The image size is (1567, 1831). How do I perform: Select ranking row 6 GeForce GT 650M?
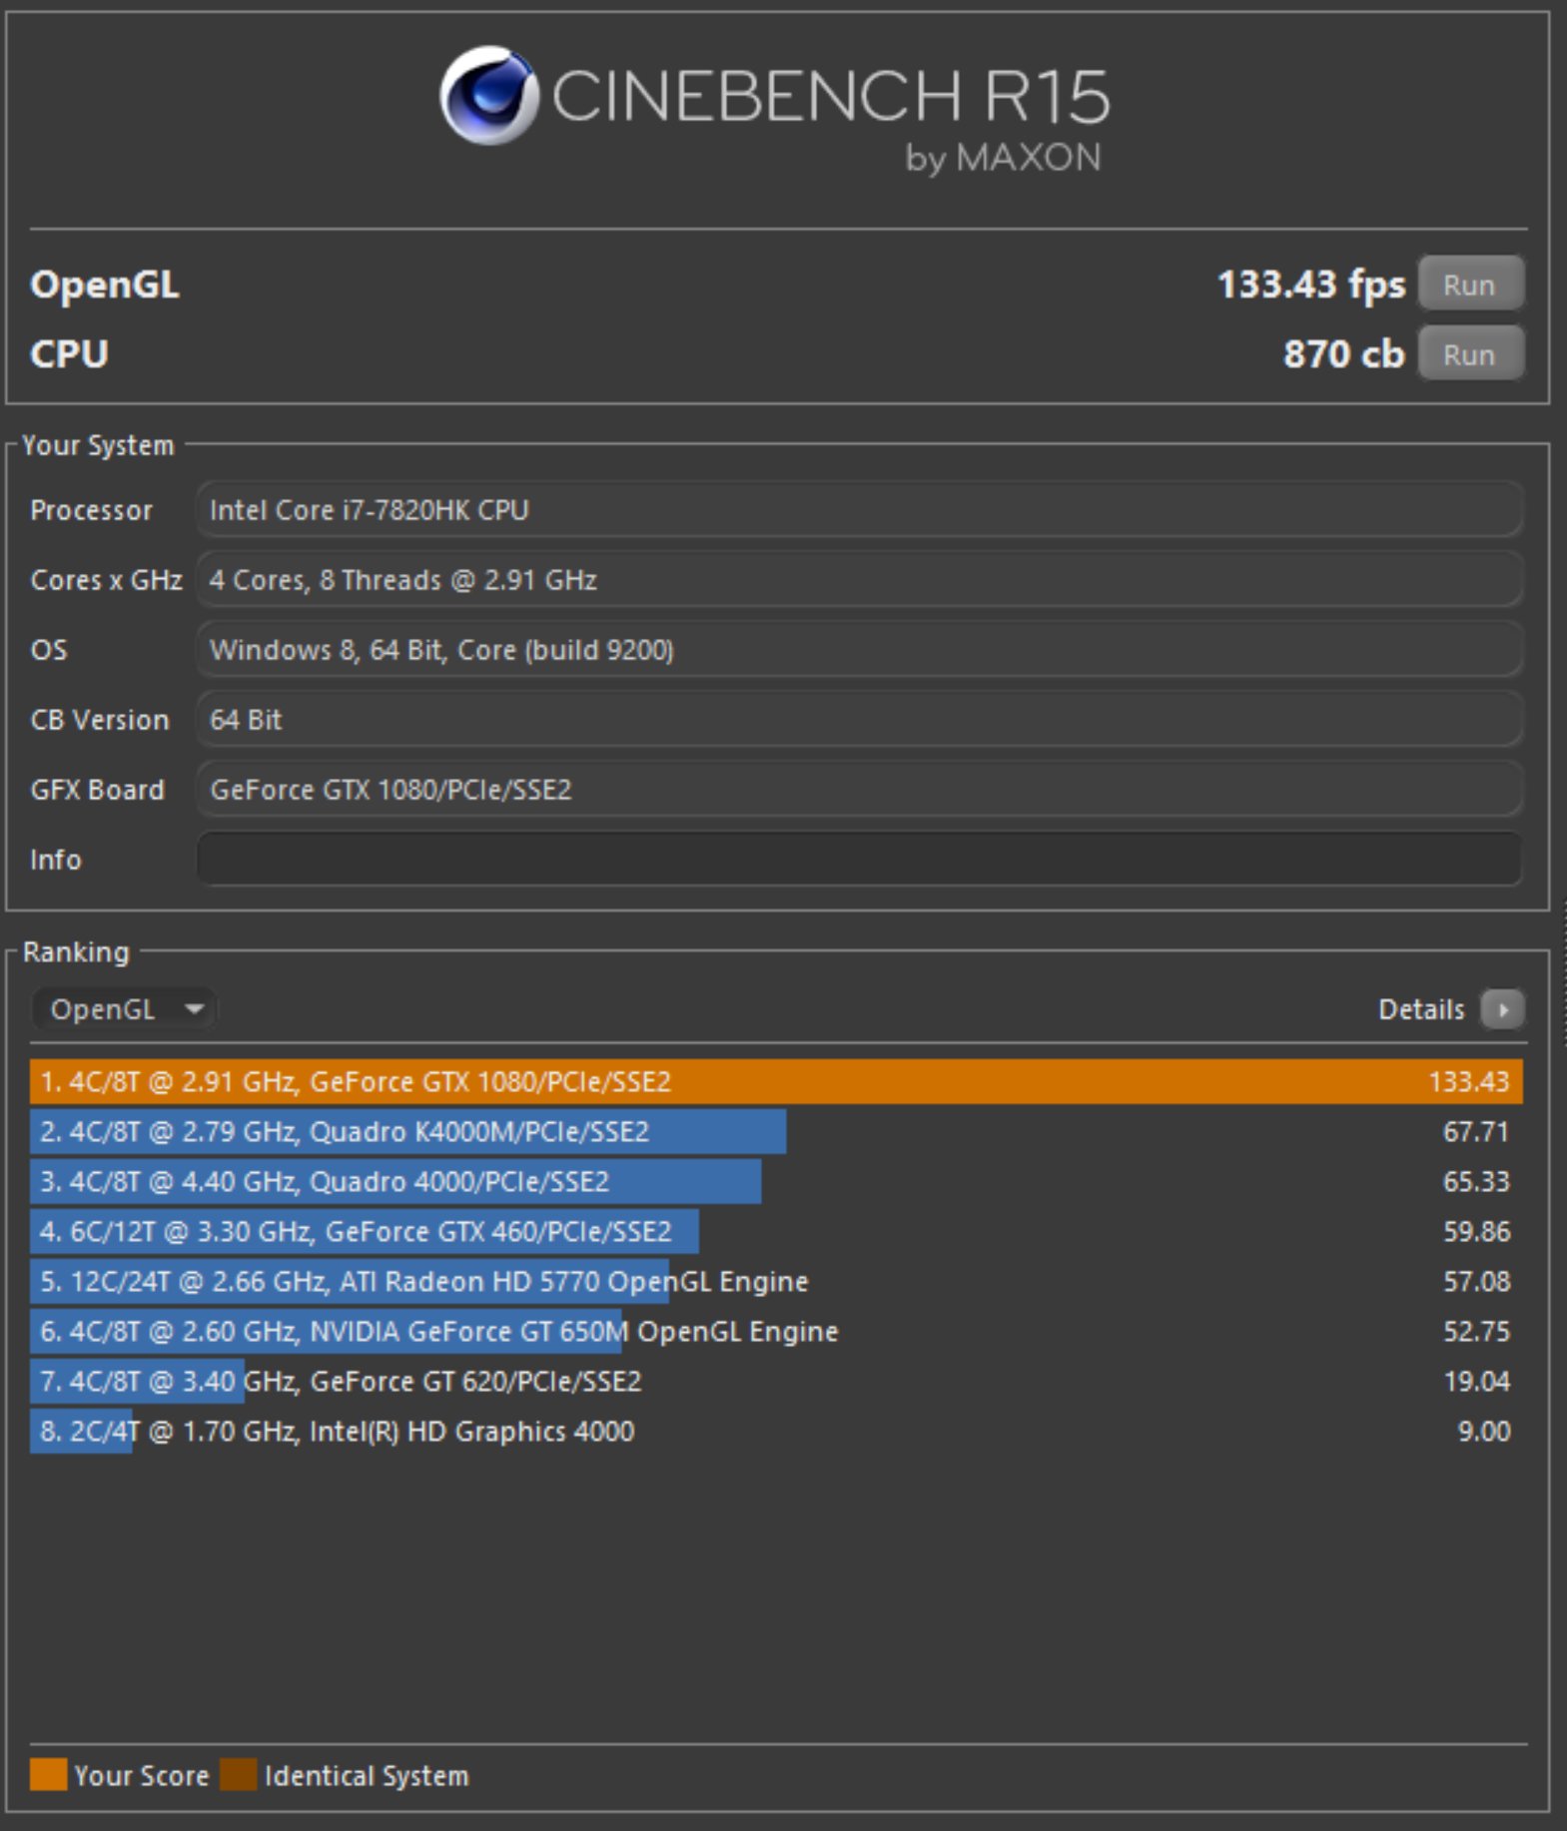click(776, 1331)
